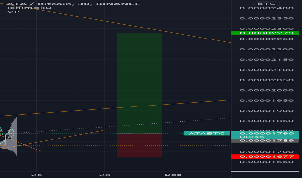Click the 0.00001900 price axis label
Image resolution: width=302 pixels, height=178 pixels.
pyautogui.click(x=267, y=111)
